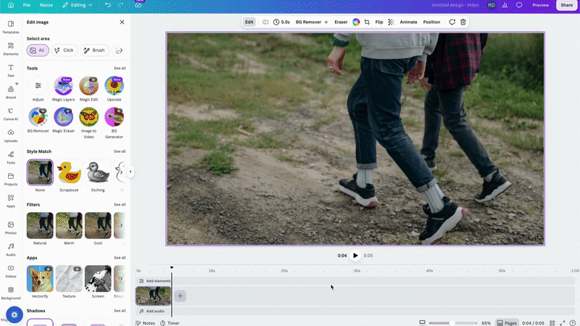The width and height of the screenshot is (580, 326).
Task: Add a new page with plus button
Action: coord(180,296)
